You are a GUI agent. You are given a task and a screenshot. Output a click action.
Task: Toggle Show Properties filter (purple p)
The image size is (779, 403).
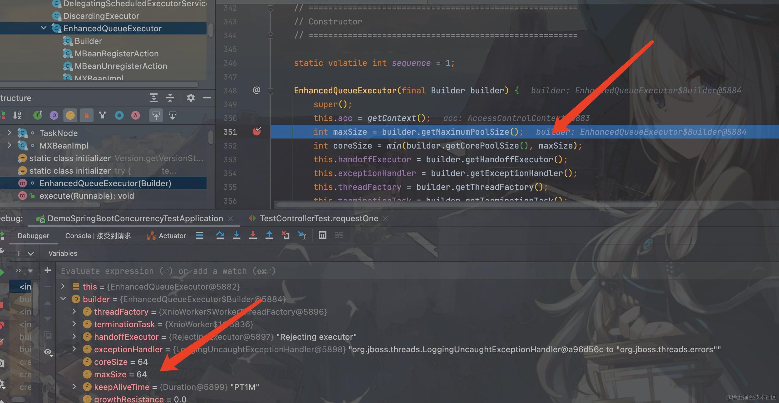point(54,115)
